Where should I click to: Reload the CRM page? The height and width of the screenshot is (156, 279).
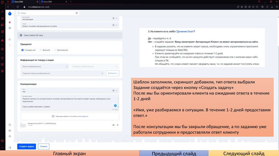(18, 7)
